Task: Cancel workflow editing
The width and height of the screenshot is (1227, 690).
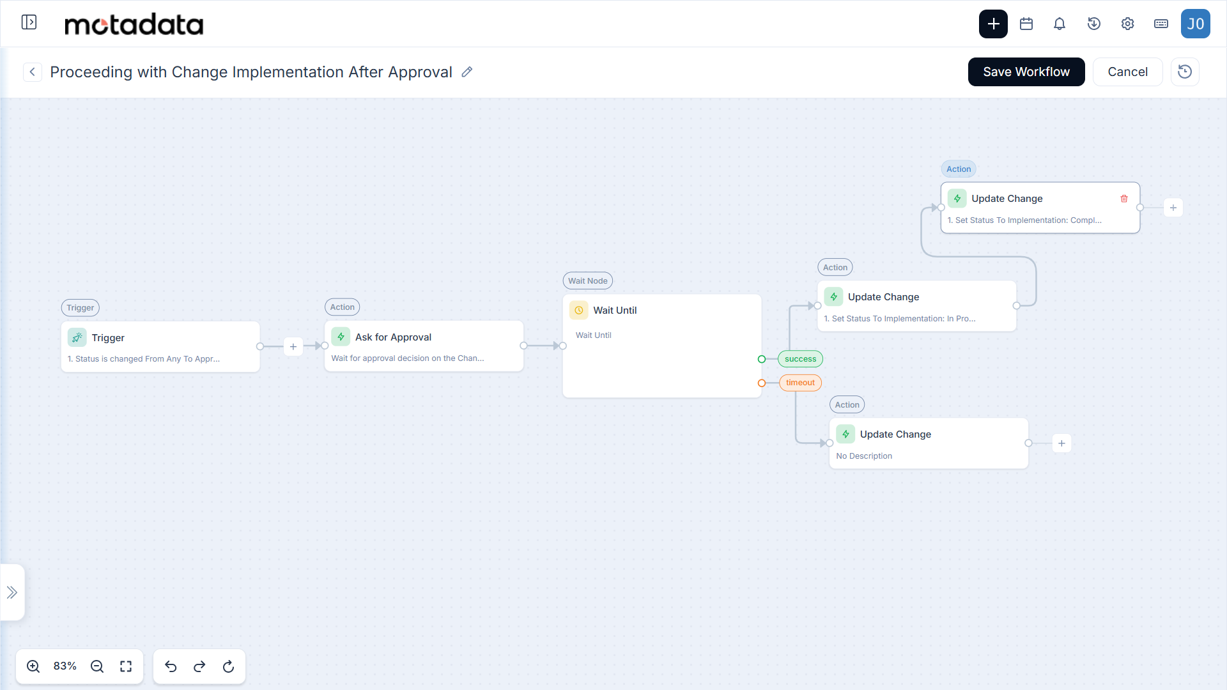Action: (x=1127, y=72)
